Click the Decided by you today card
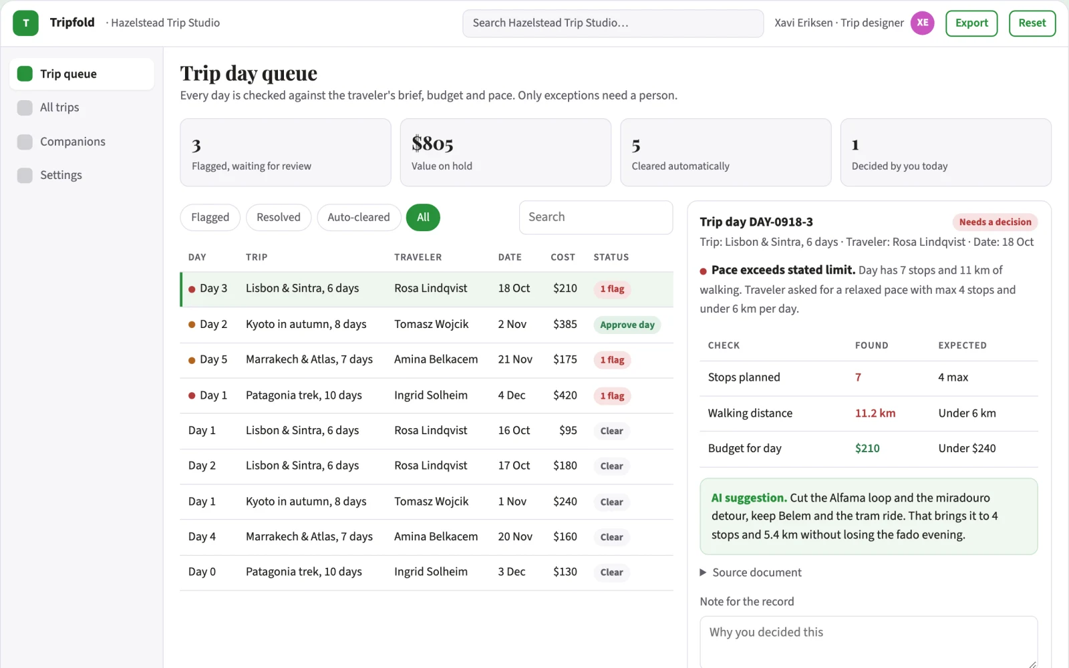This screenshot has width=1069, height=668. pyautogui.click(x=945, y=152)
